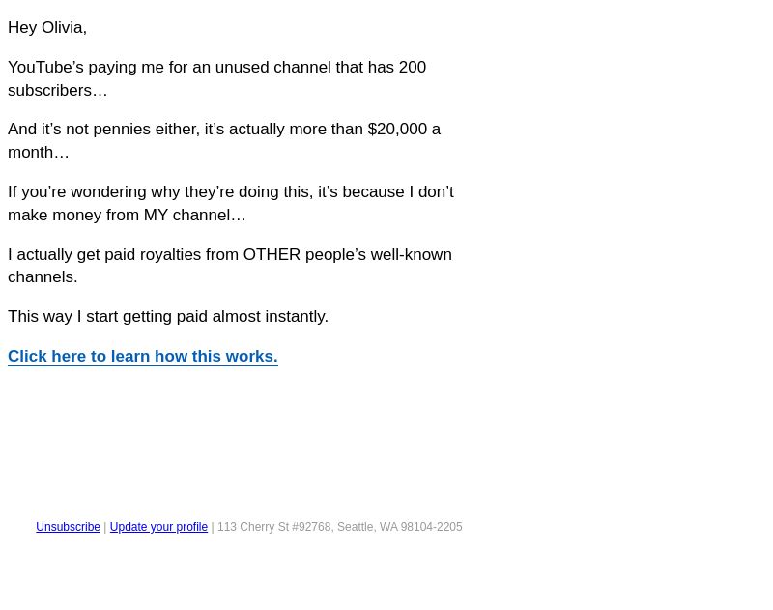Screen dimensions: 773x610
Task: Open the 'Update your profile' link
Action: pyautogui.click(x=158, y=527)
